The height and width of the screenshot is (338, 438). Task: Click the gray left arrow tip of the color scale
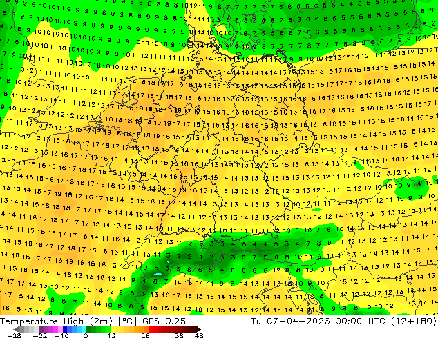[x=16, y=329]
